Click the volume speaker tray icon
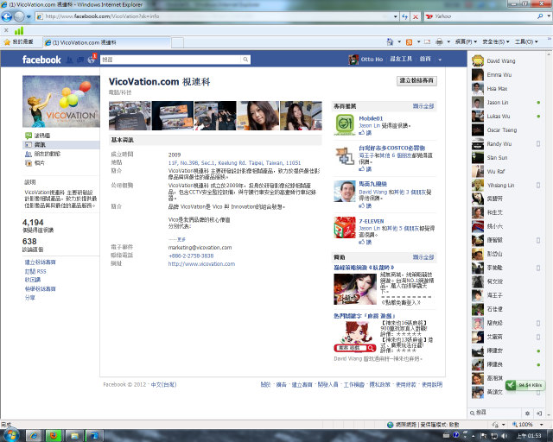 504,436
